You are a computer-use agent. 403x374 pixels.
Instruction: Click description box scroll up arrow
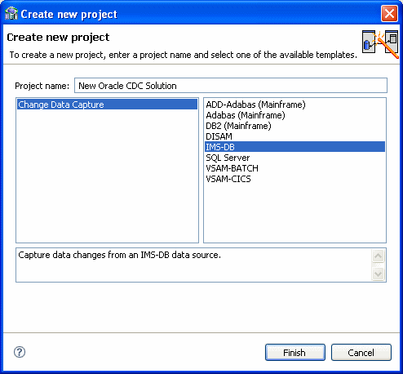(x=378, y=256)
